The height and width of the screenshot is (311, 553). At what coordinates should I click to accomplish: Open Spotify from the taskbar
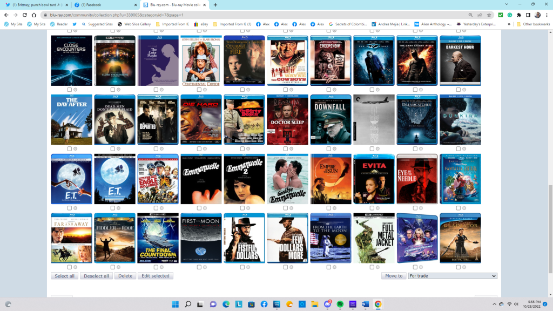point(340,304)
